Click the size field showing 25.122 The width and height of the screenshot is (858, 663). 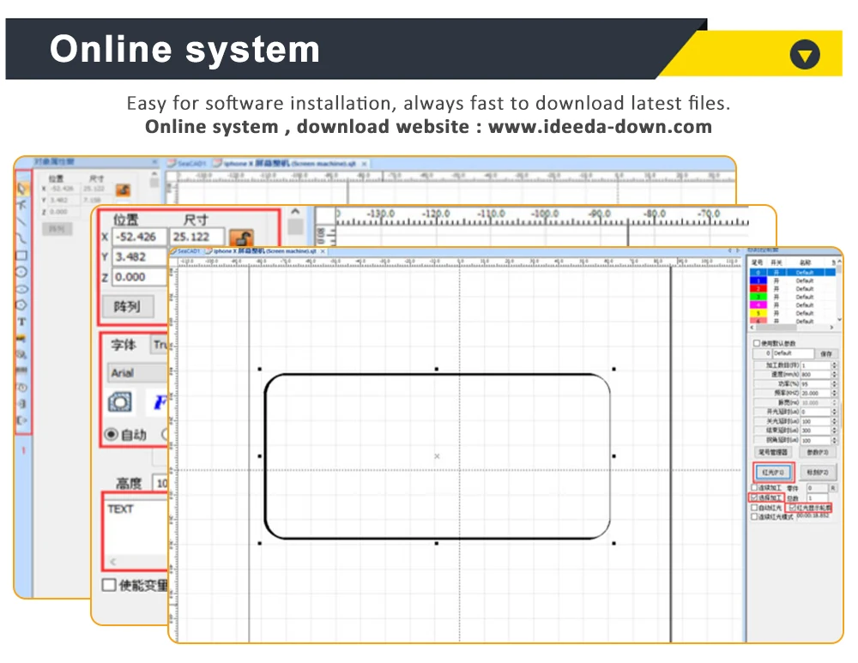(197, 237)
